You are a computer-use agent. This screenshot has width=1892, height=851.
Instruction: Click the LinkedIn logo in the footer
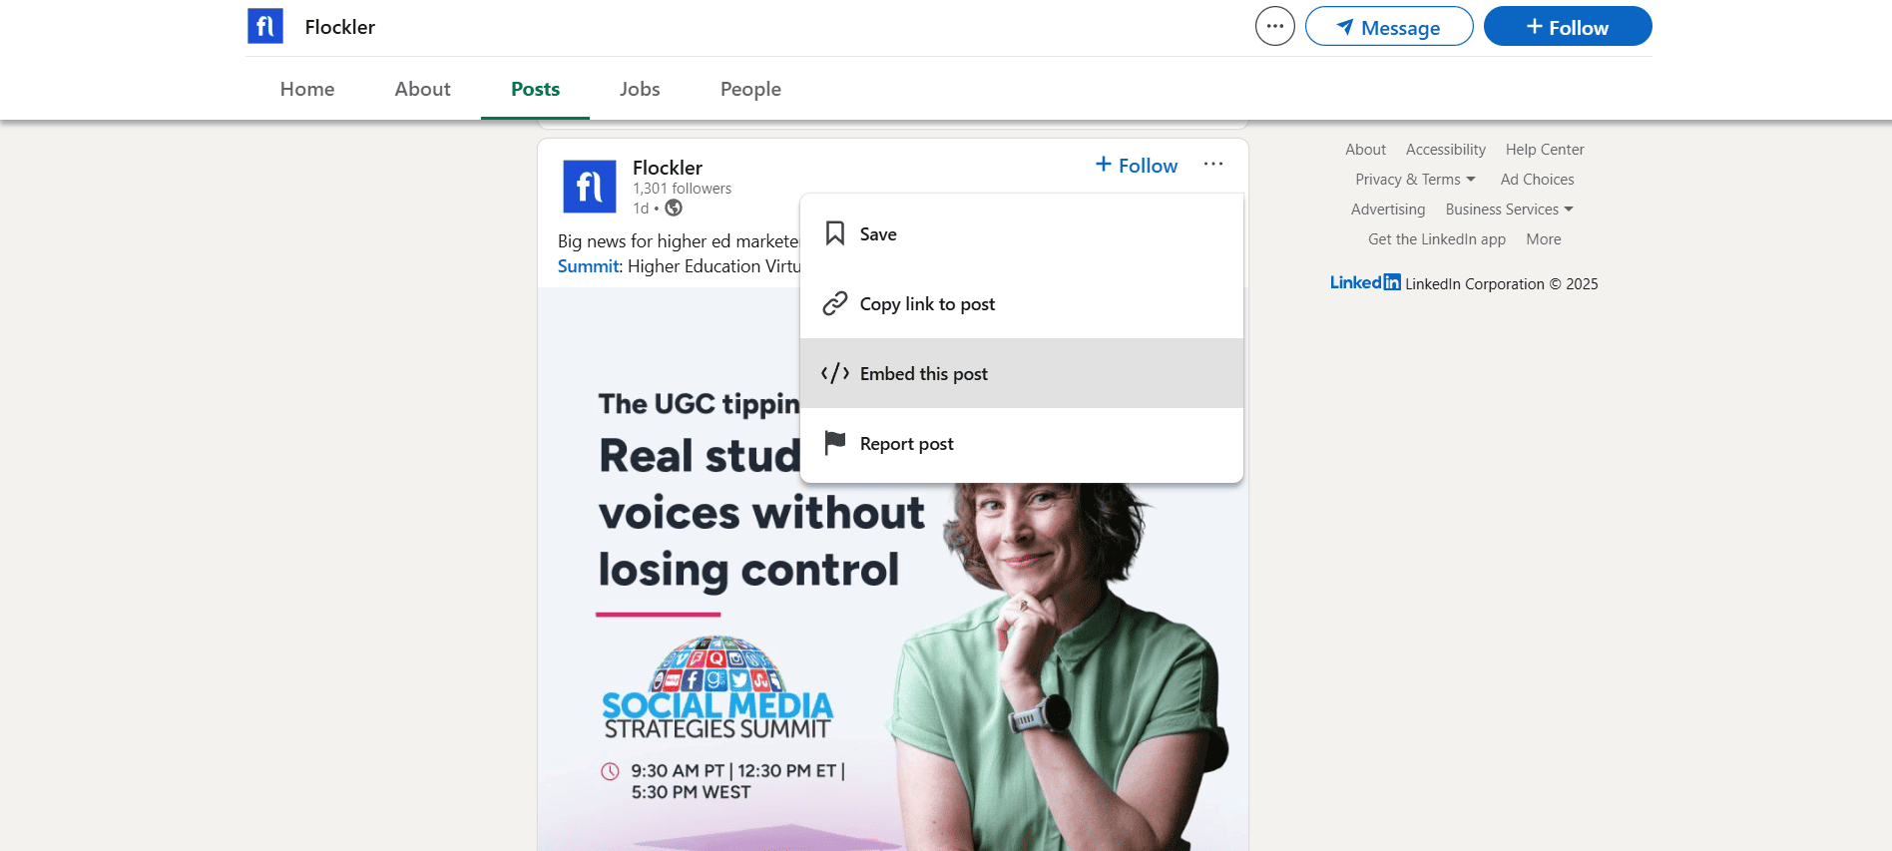1365,282
